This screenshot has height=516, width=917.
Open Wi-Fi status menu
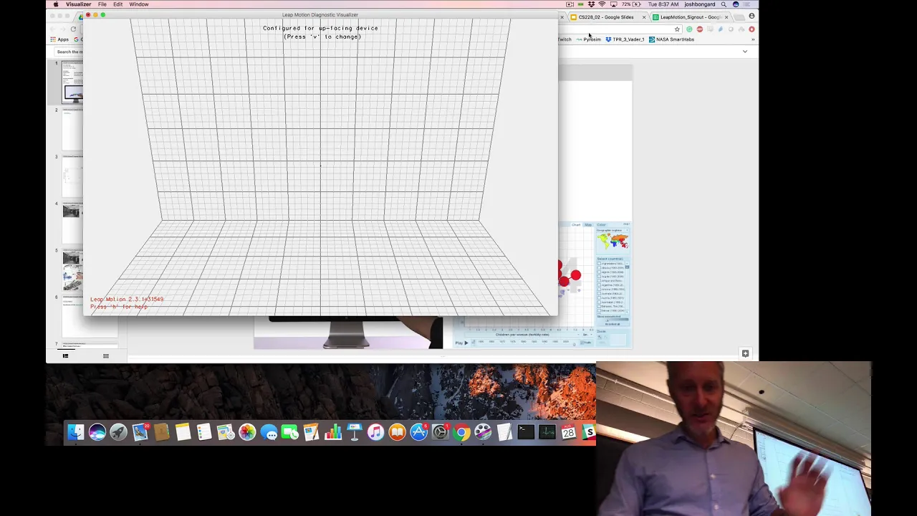[x=602, y=4]
